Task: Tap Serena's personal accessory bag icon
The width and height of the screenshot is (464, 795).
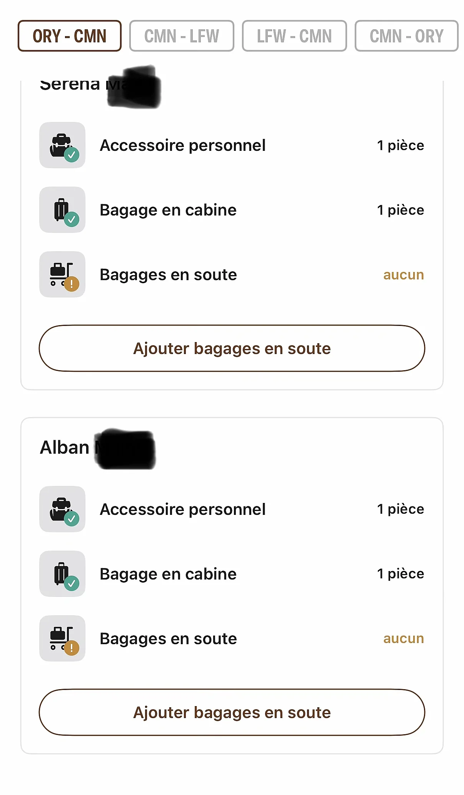Action: click(62, 145)
